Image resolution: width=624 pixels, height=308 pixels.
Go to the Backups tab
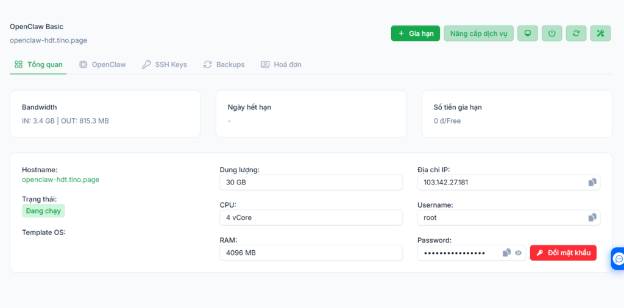pos(224,65)
